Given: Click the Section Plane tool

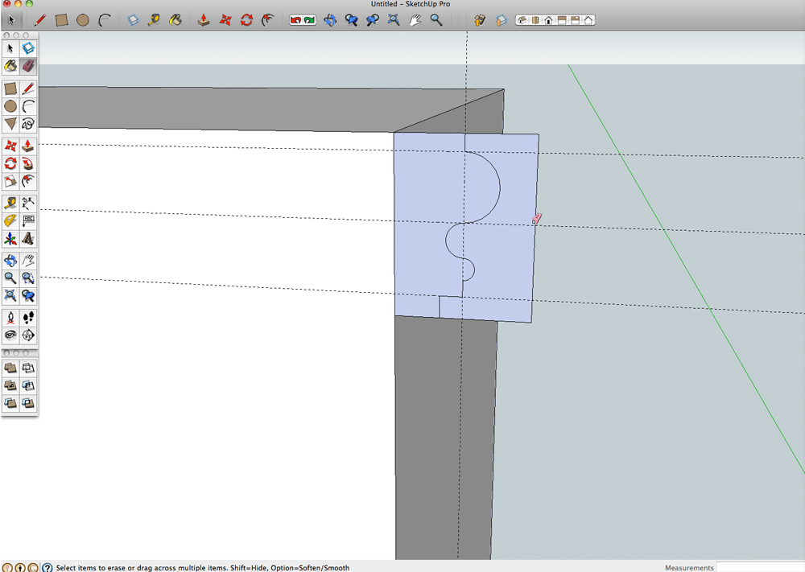Looking at the screenshot, I should [28, 335].
